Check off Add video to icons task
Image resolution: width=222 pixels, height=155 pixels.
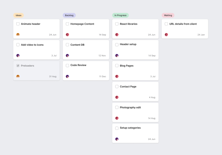click(18, 45)
